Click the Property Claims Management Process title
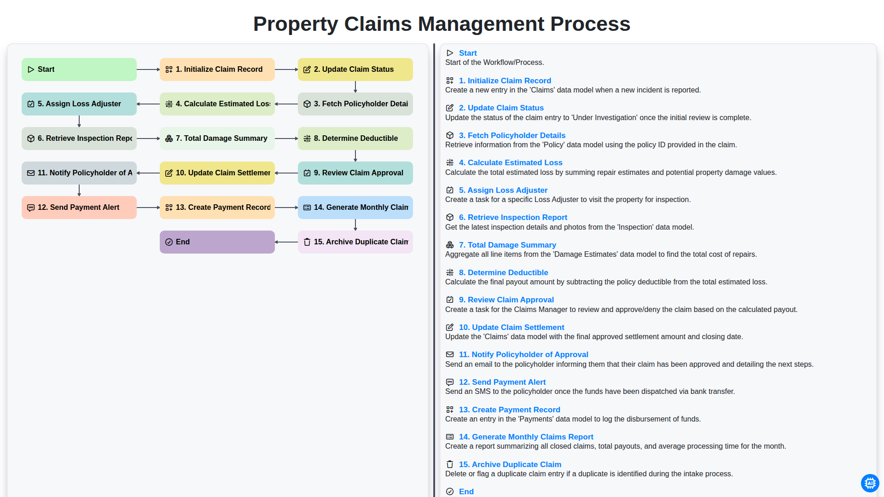 (442, 24)
